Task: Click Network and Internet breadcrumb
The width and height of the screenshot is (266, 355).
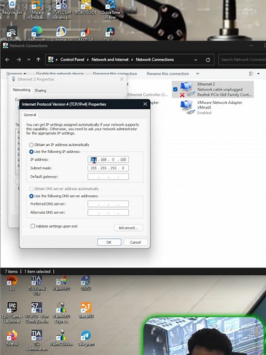Action: point(110,59)
